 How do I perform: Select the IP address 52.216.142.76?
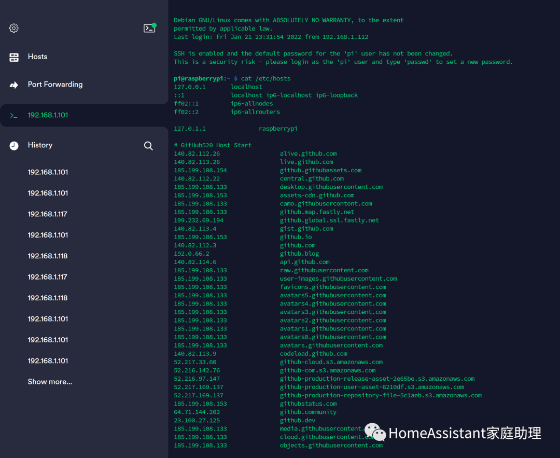197,370
